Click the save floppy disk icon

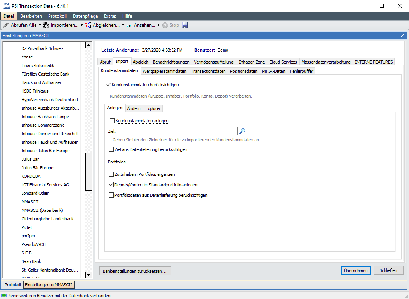pyautogui.click(x=185, y=25)
